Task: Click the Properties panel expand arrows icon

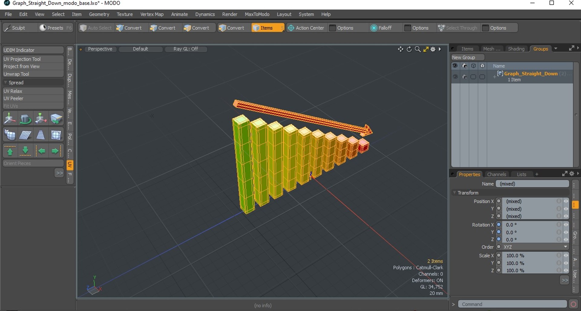Action: [x=565, y=174]
